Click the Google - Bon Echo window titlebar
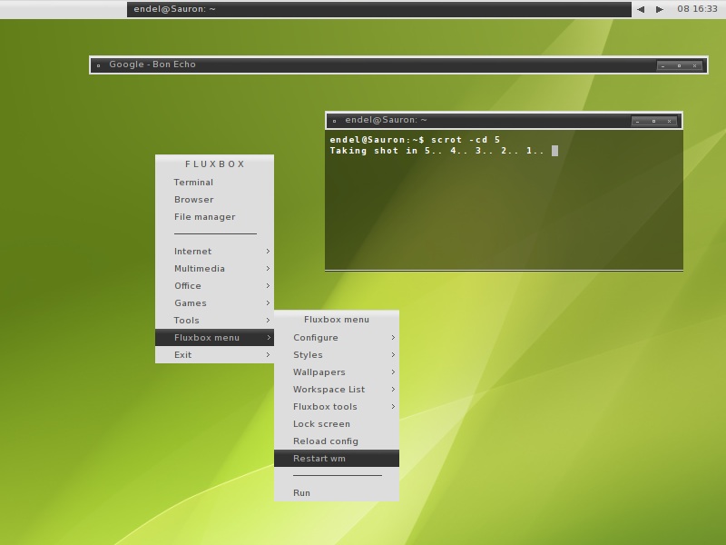 point(398,64)
